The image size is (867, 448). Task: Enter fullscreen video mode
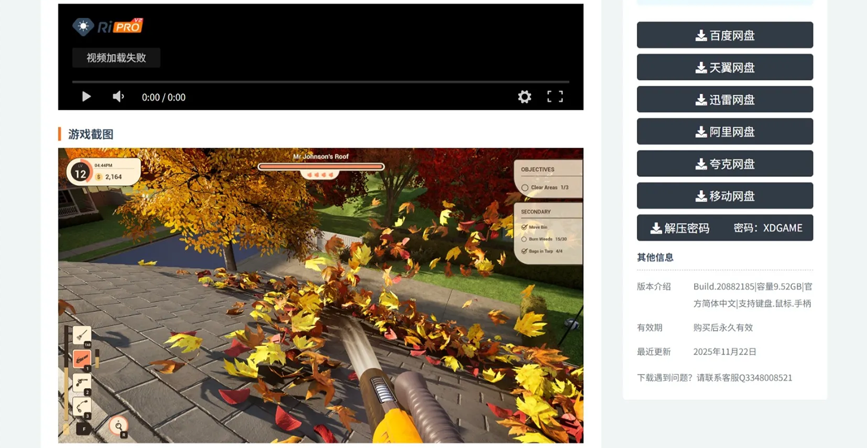pyautogui.click(x=555, y=97)
